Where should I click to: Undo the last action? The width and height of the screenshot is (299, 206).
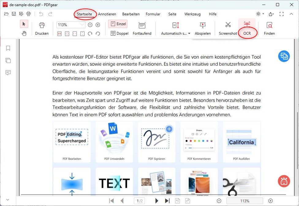tap(41, 14)
